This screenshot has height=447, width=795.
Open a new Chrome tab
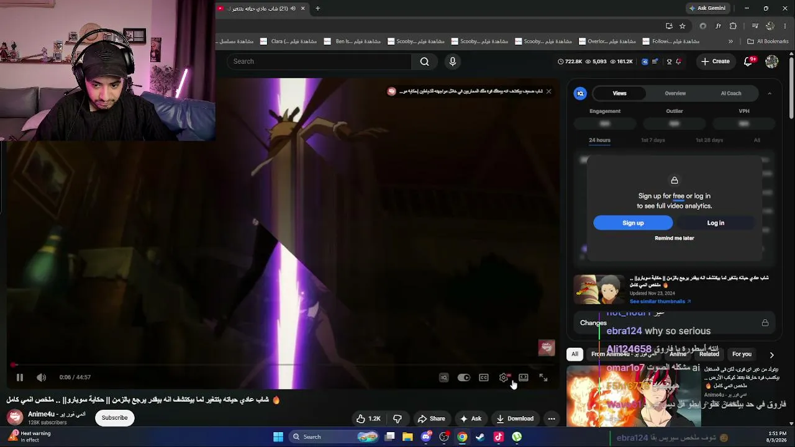(x=317, y=9)
